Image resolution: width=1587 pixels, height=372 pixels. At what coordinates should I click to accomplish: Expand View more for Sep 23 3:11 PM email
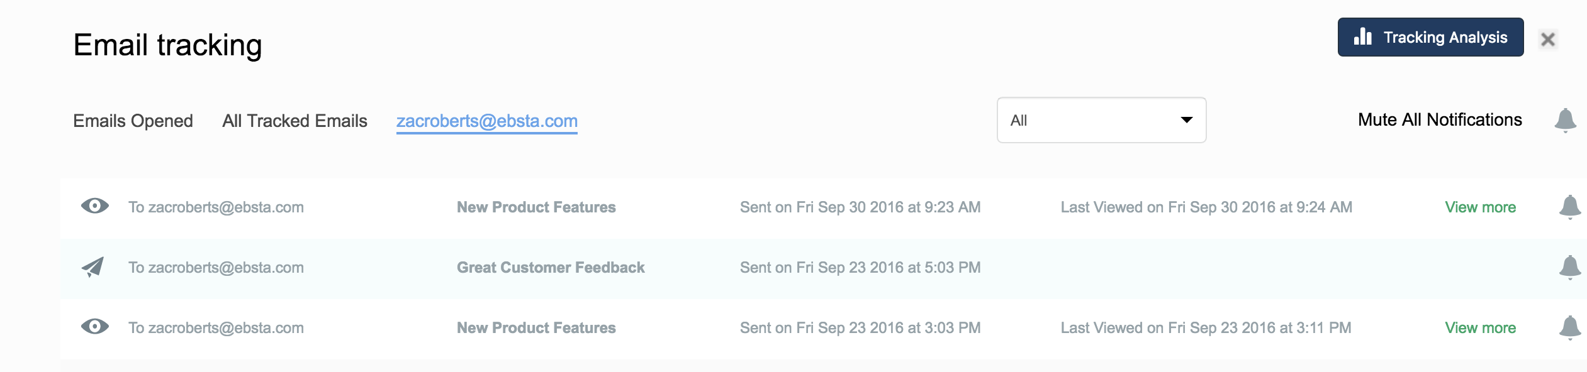click(x=1480, y=328)
